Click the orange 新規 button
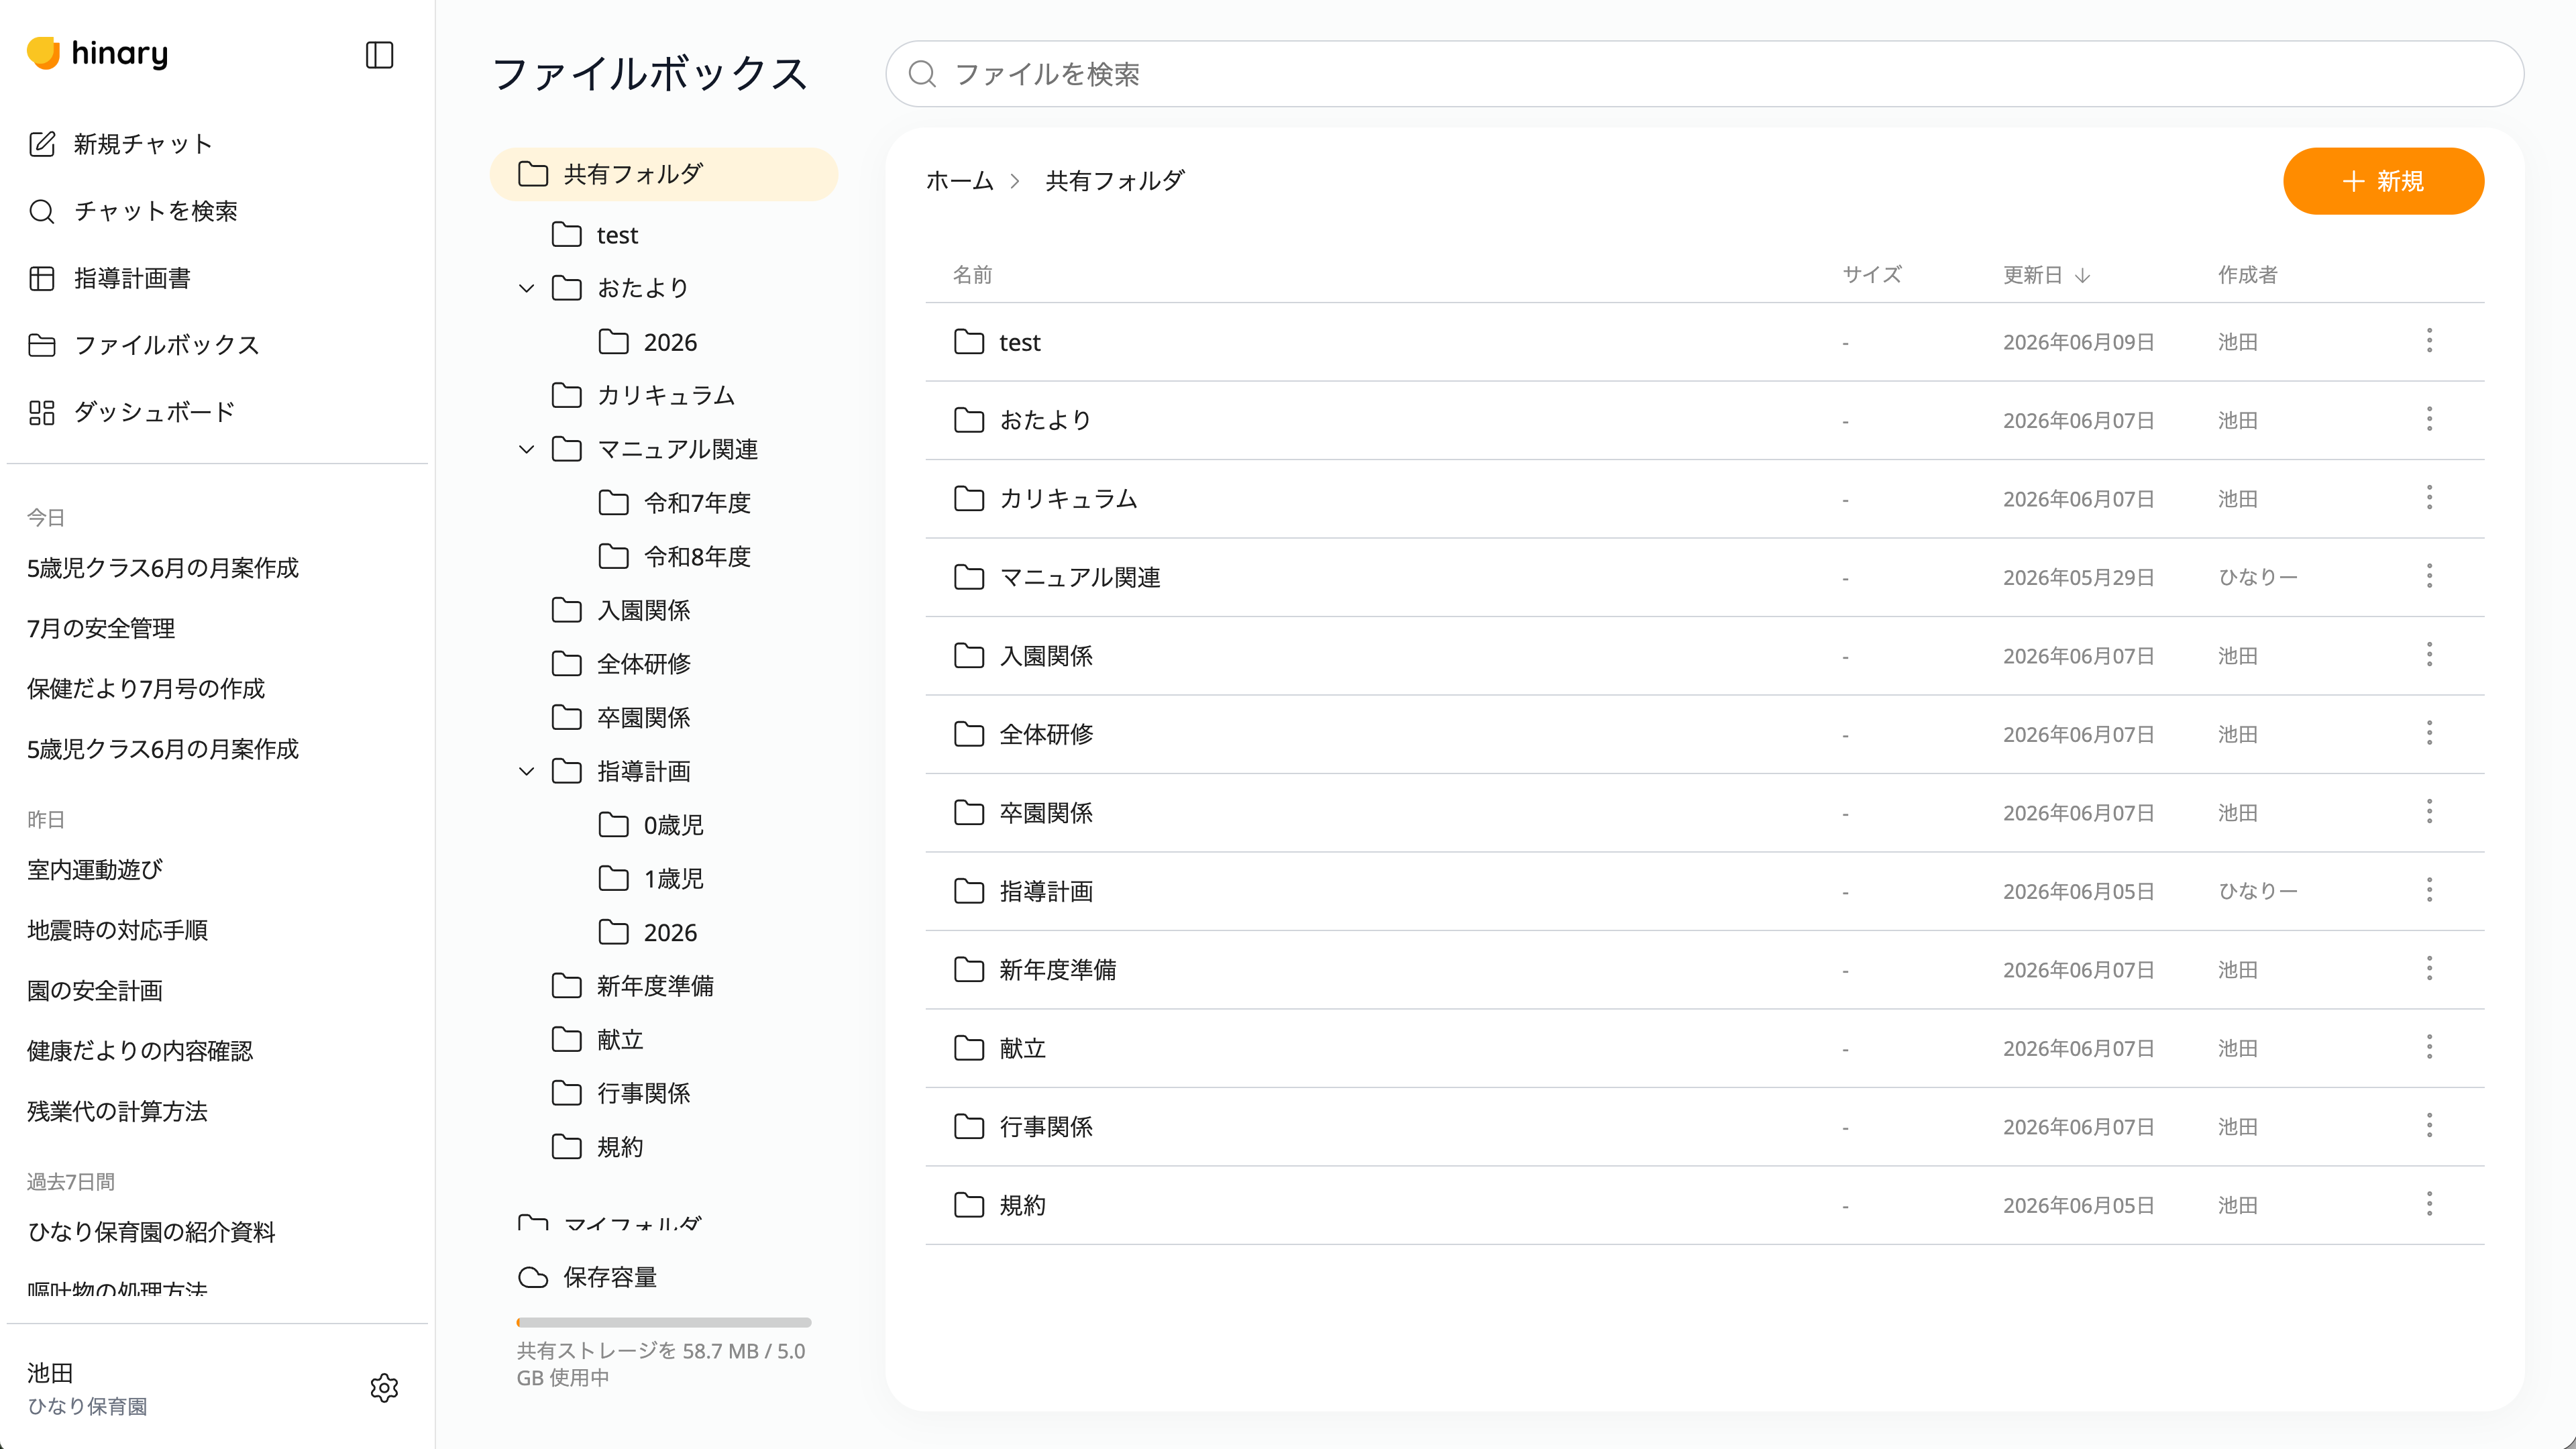The height and width of the screenshot is (1449, 2576). [x=2383, y=181]
